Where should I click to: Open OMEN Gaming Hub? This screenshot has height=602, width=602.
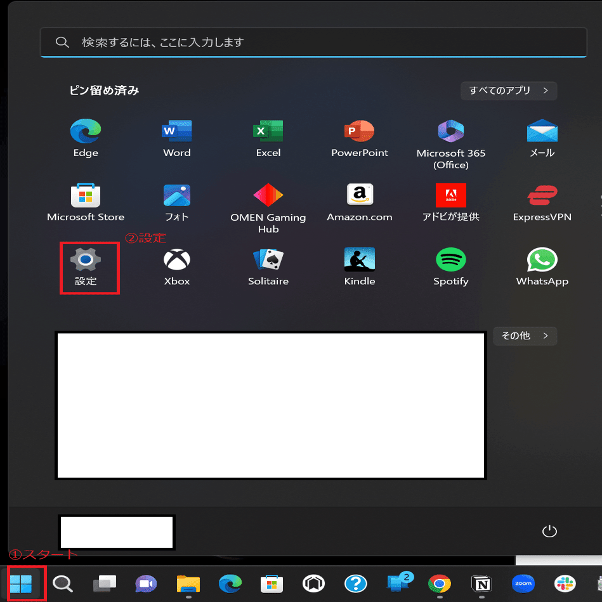(x=268, y=209)
